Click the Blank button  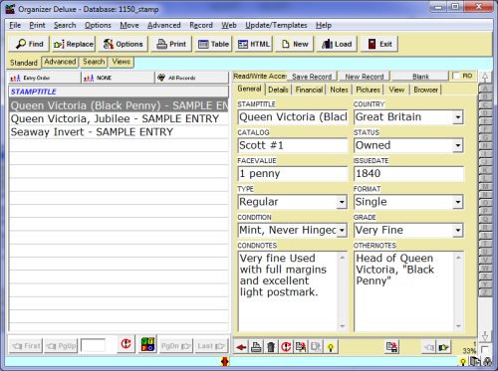tap(420, 77)
